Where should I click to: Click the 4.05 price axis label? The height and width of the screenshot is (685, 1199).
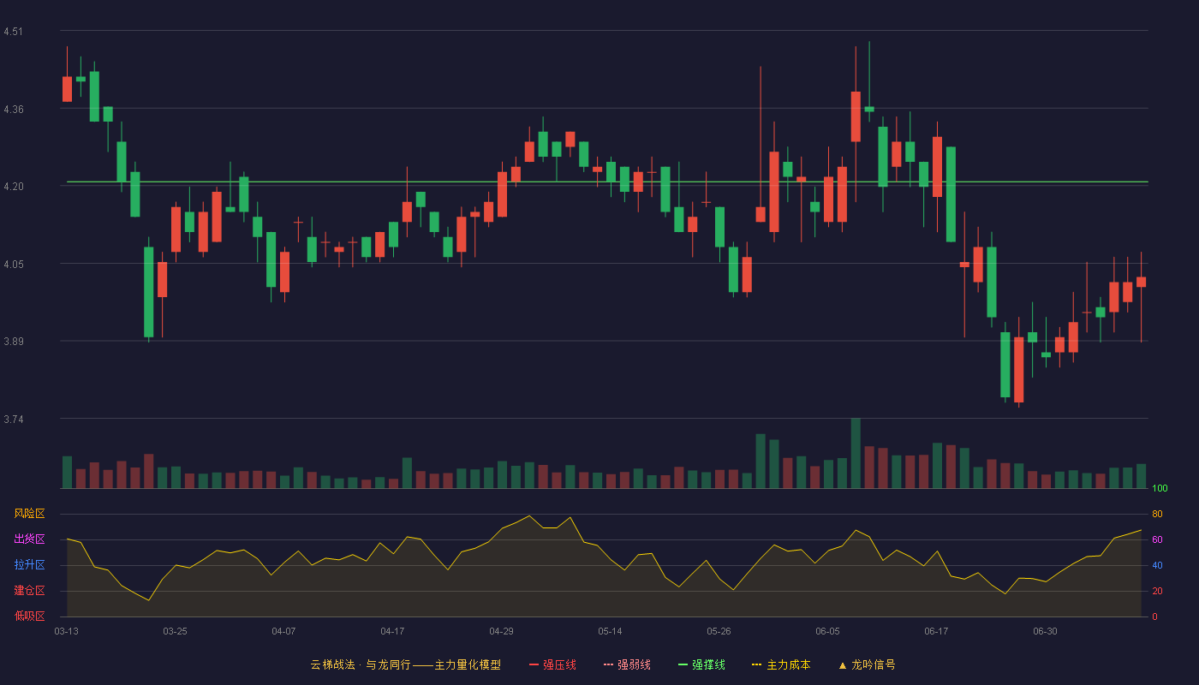click(x=13, y=265)
